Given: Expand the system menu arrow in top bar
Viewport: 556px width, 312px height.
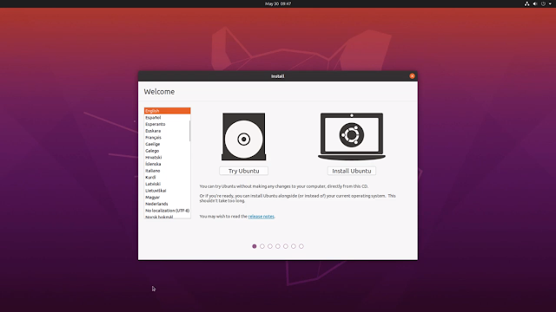Looking at the screenshot, I should click(x=550, y=3).
